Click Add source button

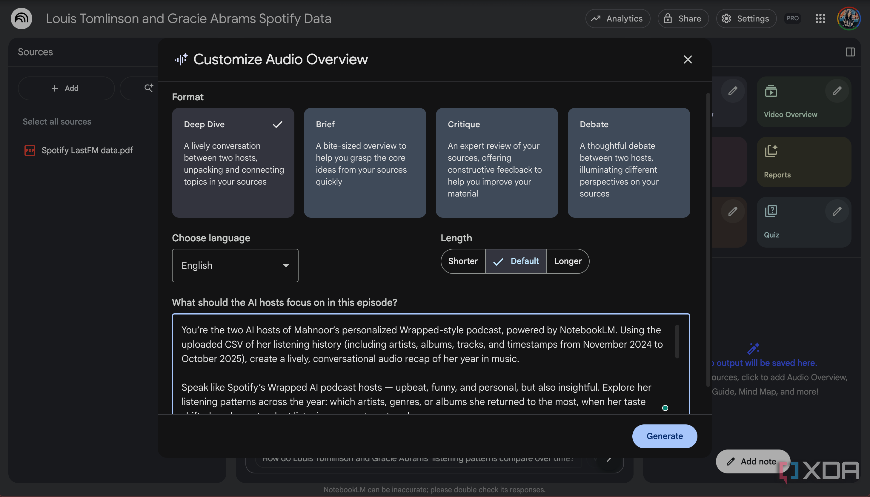tap(66, 88)
